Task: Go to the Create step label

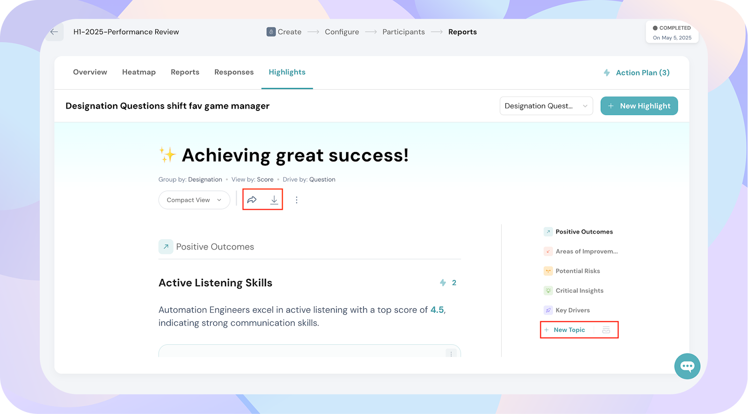Action: coord(289,32)
